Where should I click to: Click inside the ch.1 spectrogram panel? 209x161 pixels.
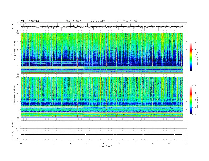click(x=102, y=54)
